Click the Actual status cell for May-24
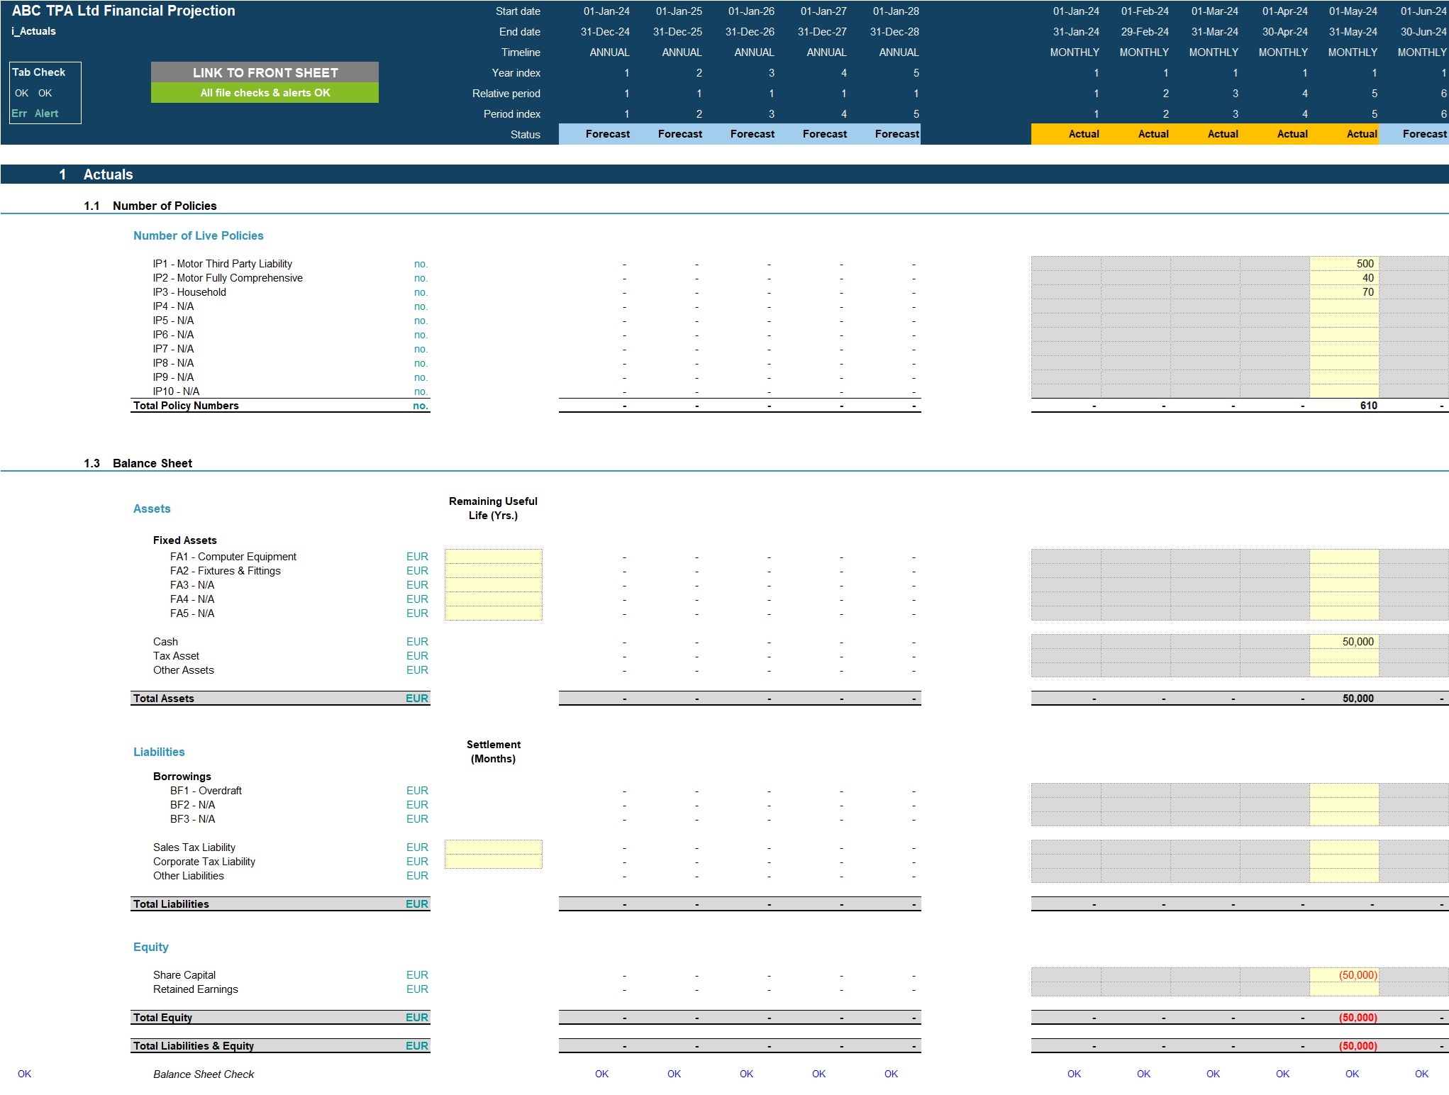Screen dimensions: 1449x1095 (1344, 134)
